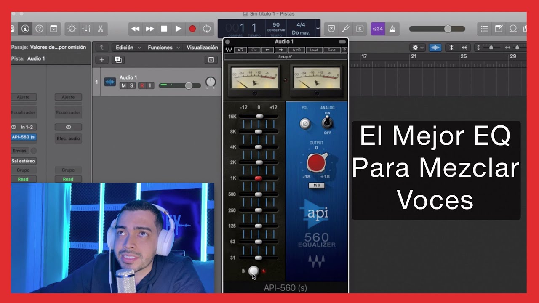The width and height of the screenshot is (539, 303).
Task: Open the Quick Help question mark button
Action: click(x=39, y=29)
